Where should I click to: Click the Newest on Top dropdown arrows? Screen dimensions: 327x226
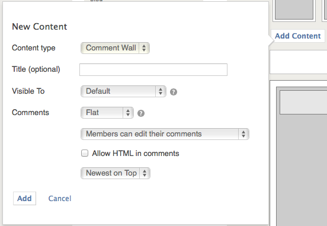(x=145, y=173)
